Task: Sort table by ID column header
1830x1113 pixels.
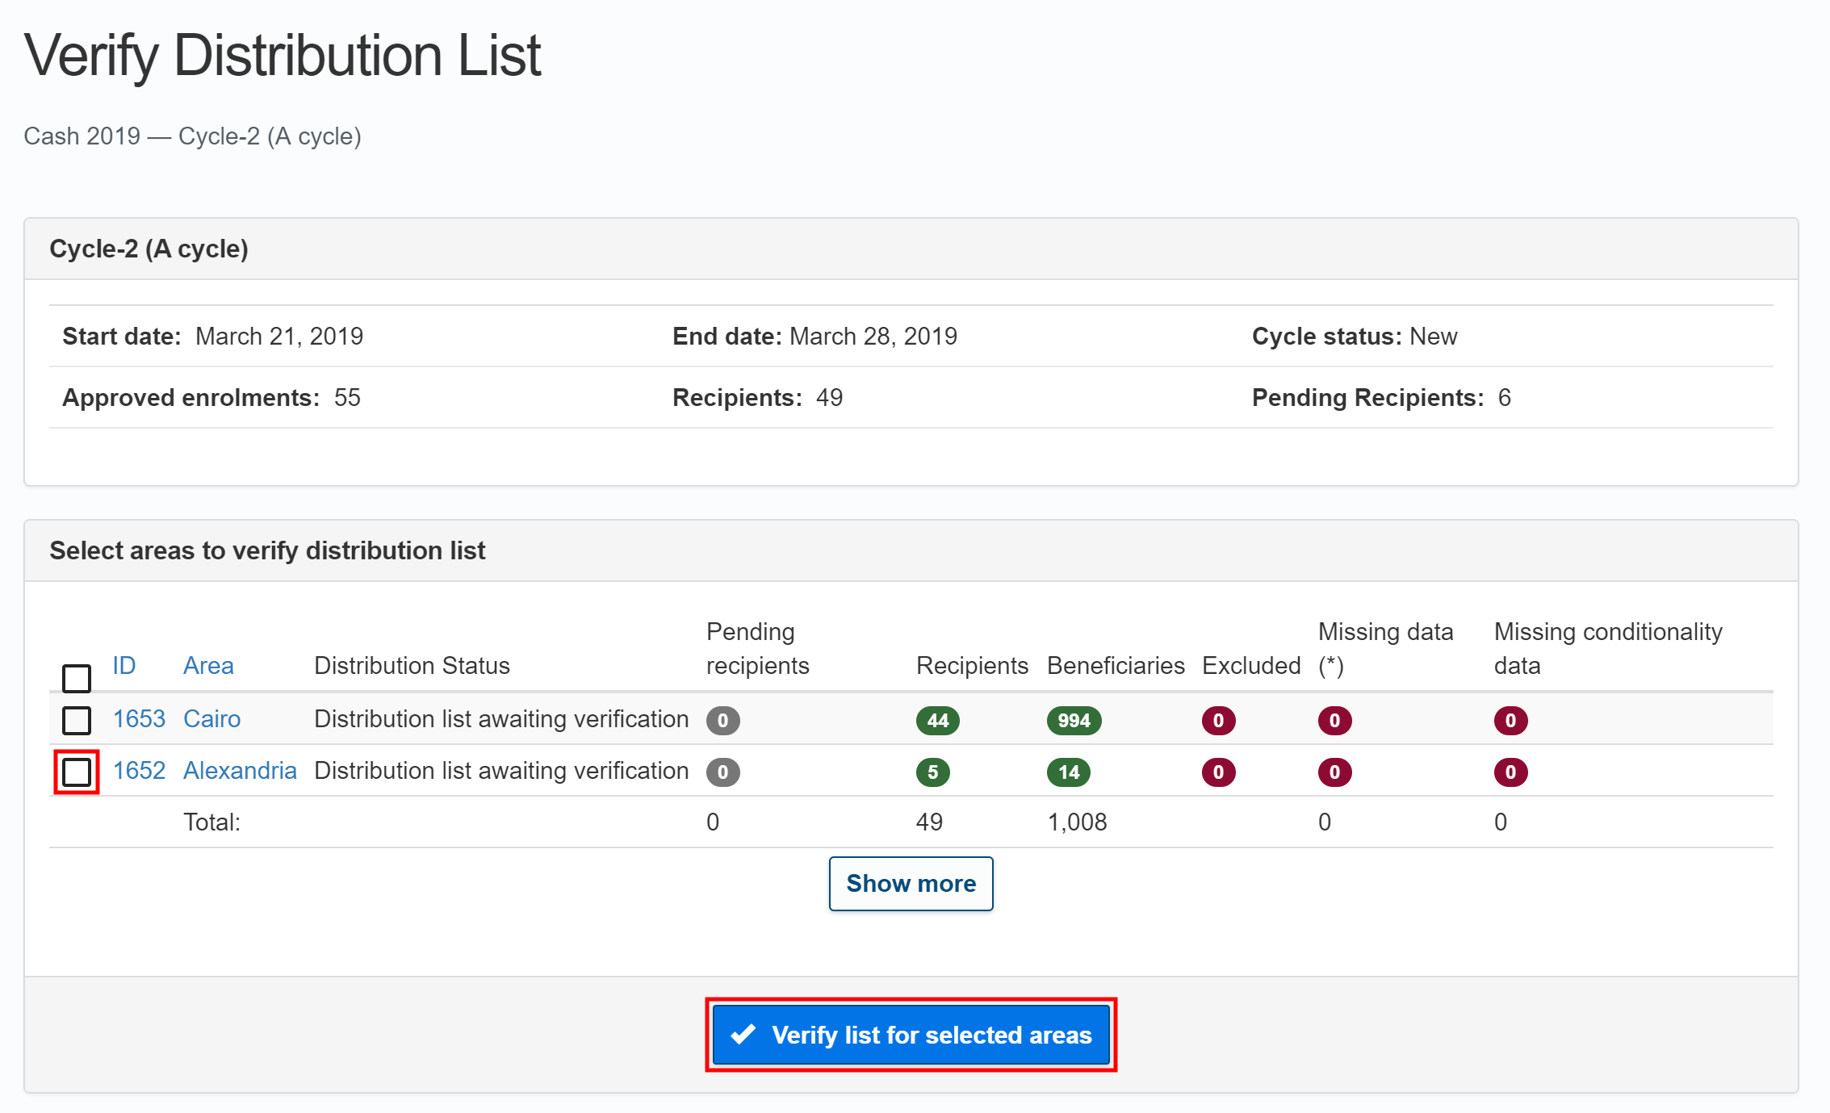Action: 124,666
